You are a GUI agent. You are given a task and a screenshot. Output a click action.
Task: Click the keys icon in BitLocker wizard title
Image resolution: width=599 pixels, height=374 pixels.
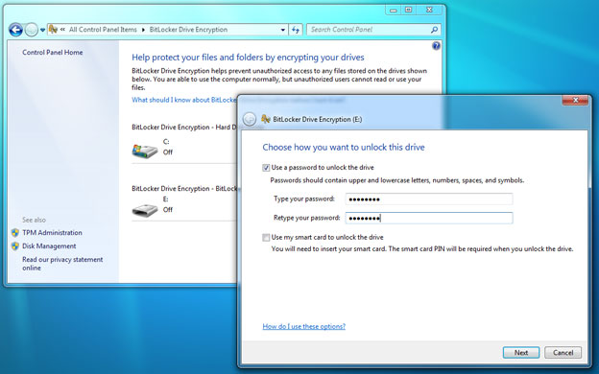[266, 119]
